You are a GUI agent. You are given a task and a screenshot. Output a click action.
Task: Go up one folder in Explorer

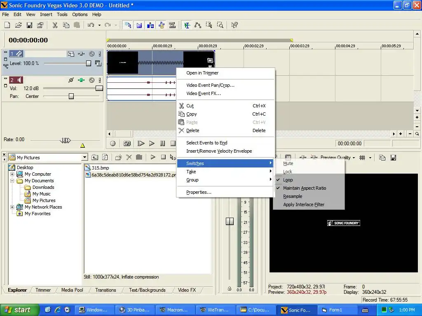click(95, 157)
